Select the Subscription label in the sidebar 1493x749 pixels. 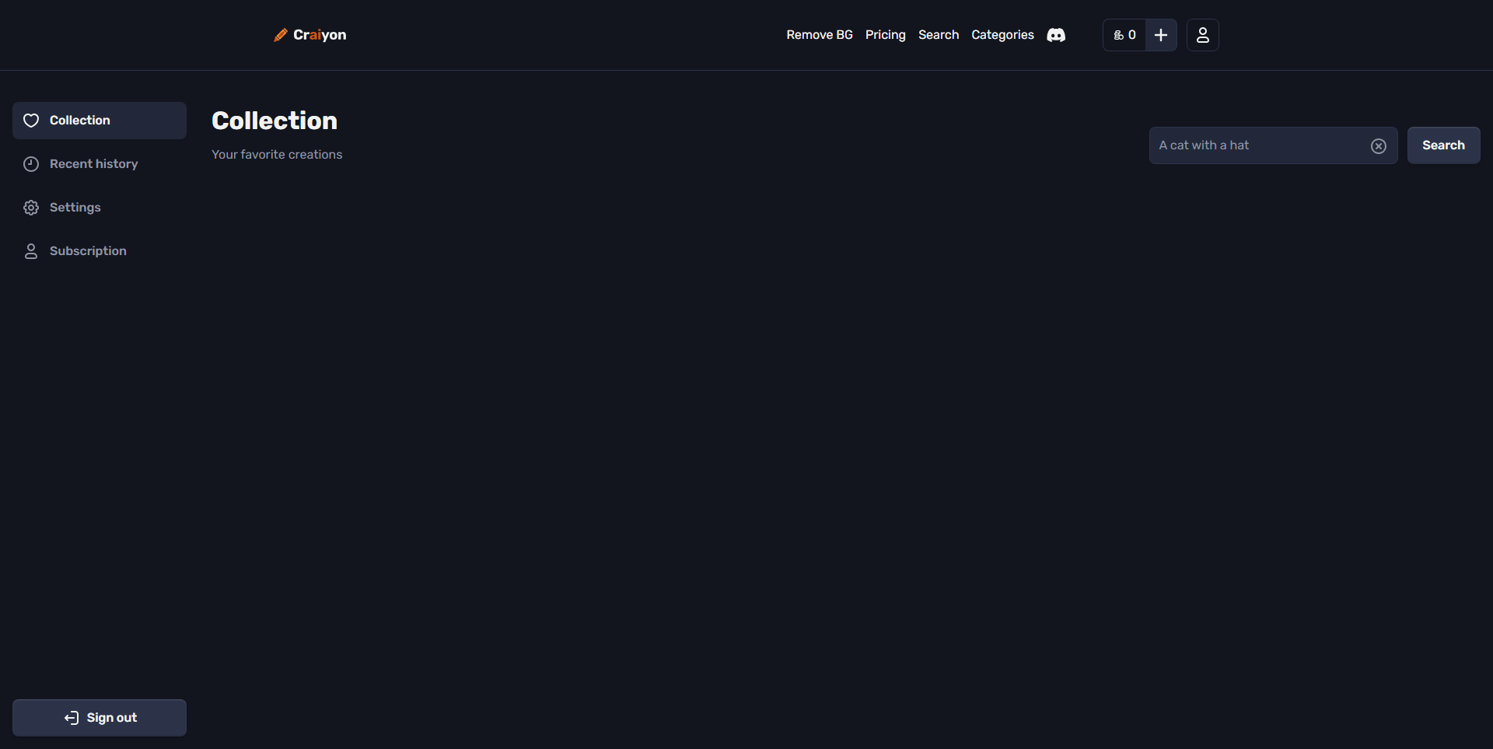(x=88, y=251)
